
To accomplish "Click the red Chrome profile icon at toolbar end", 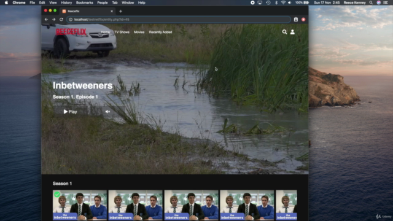I will [x=303, y=19].
